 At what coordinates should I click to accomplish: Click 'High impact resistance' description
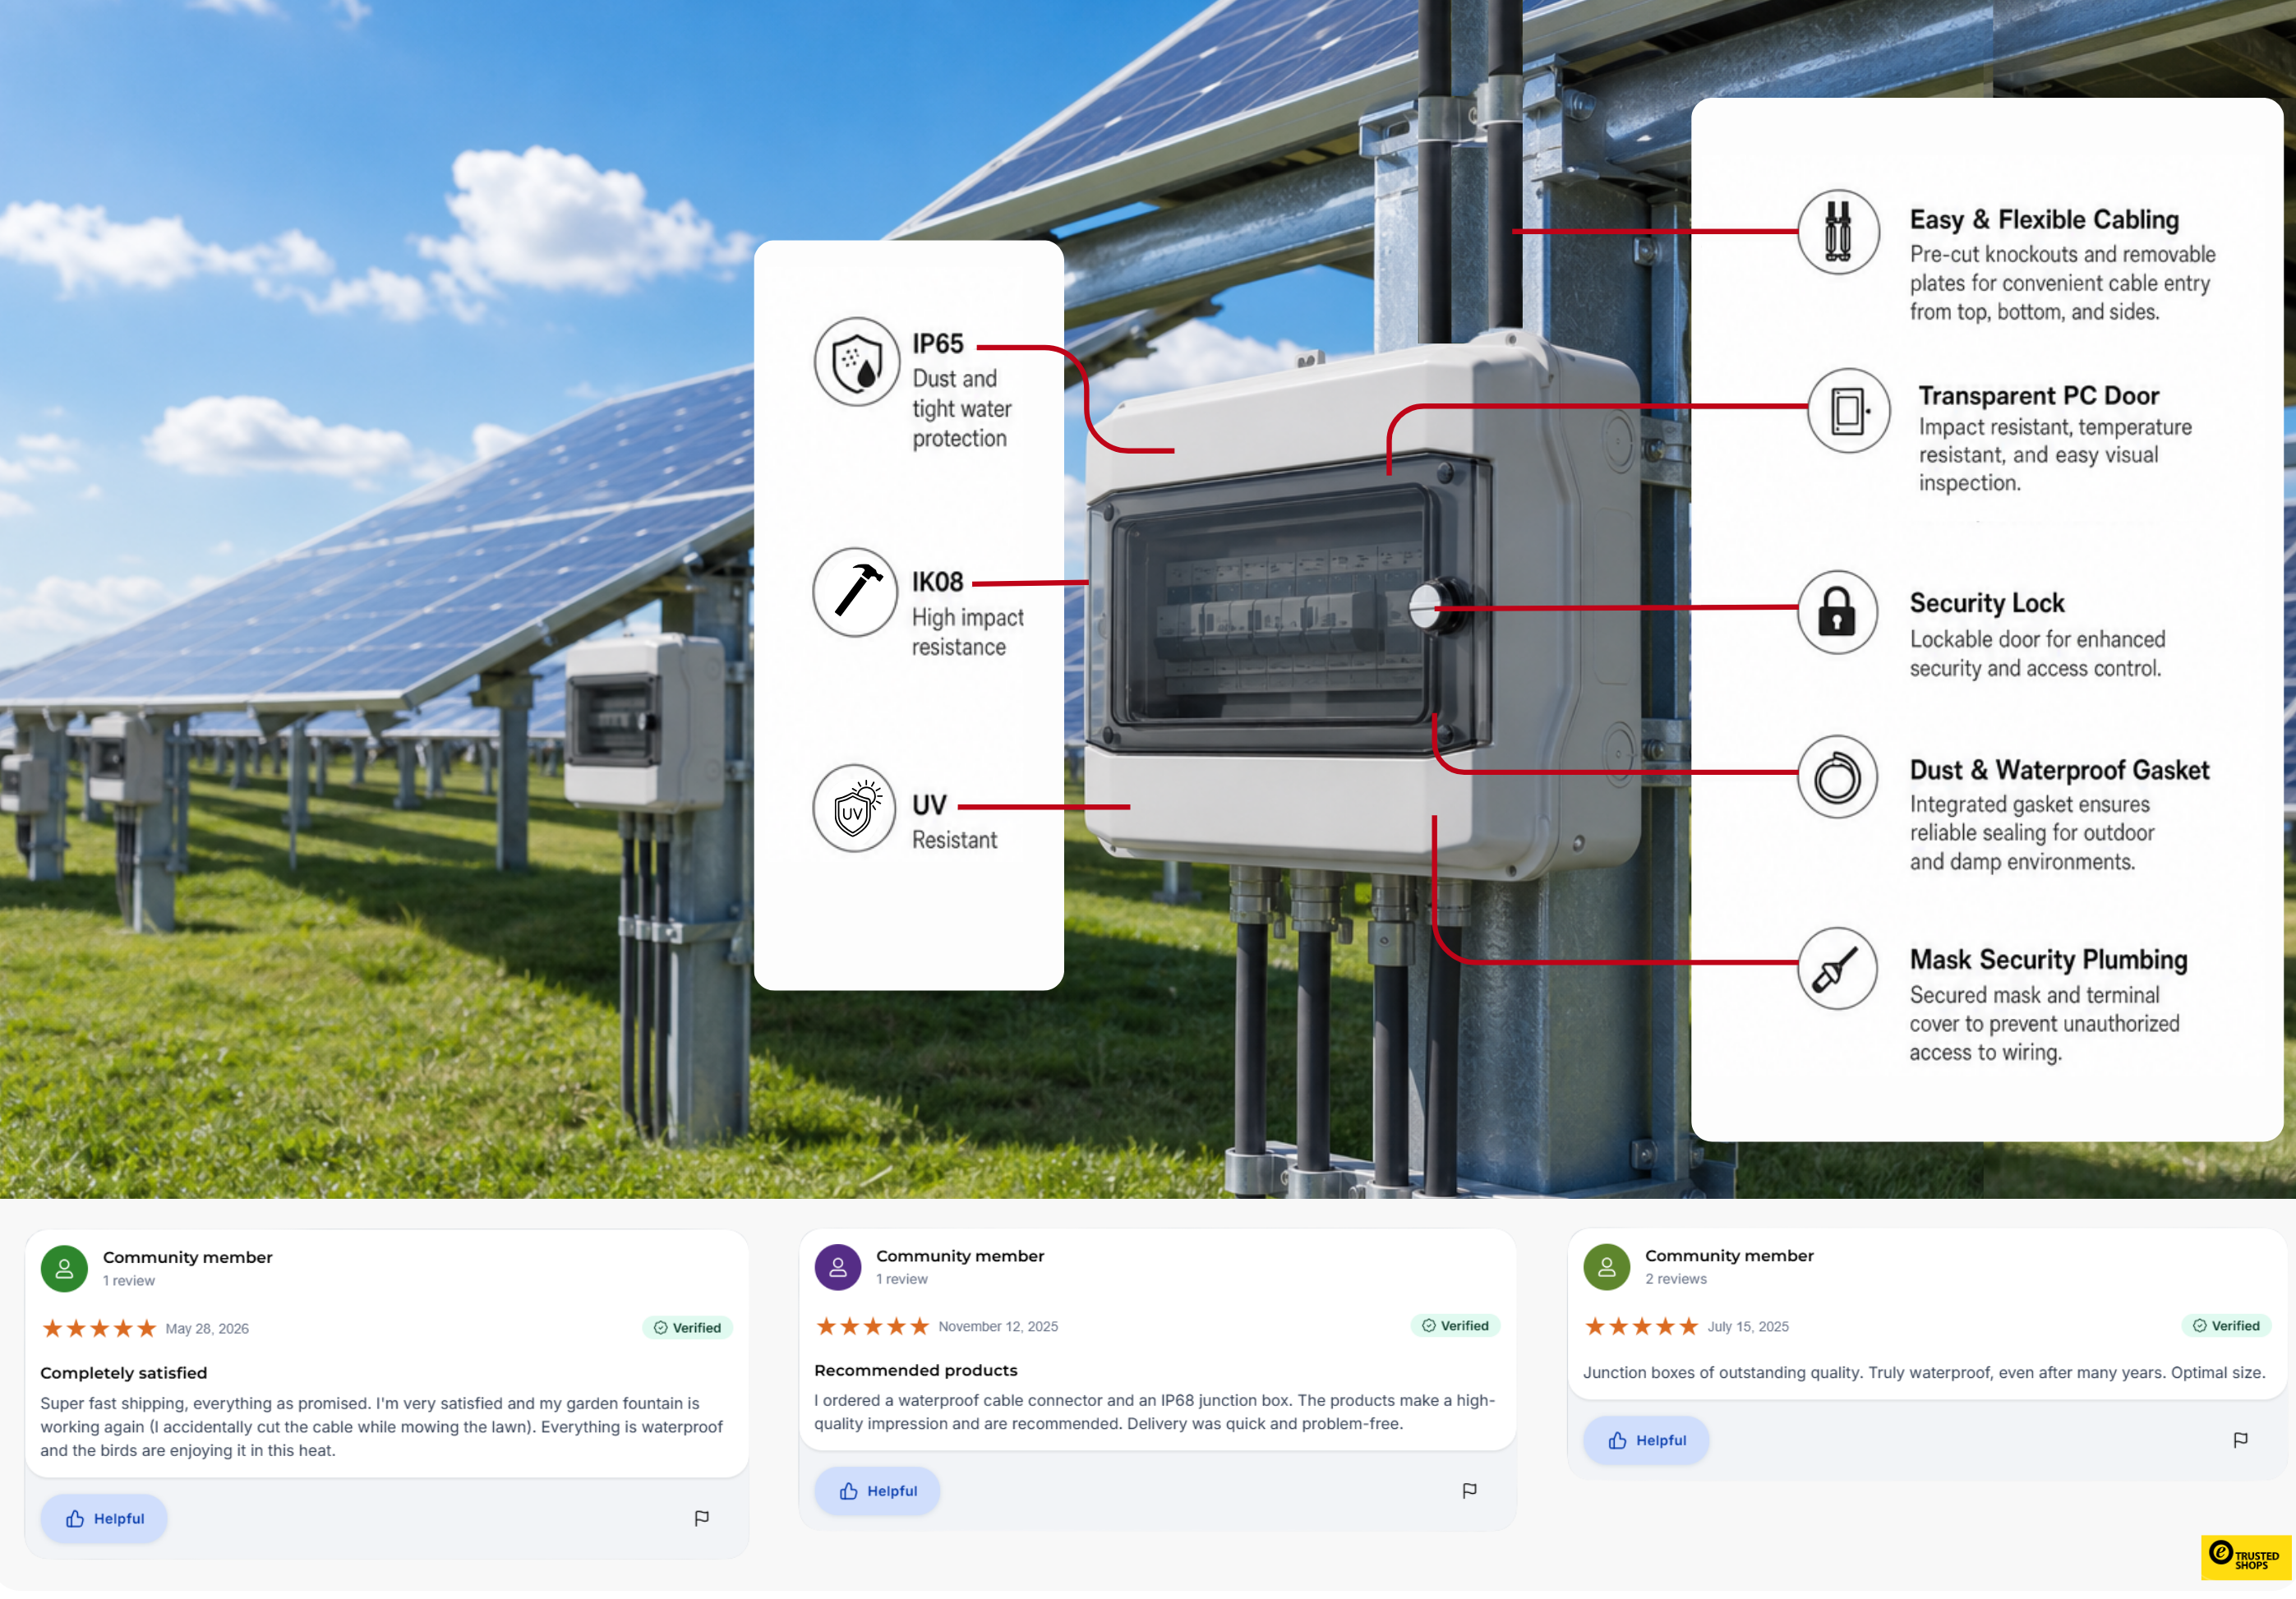967,632
